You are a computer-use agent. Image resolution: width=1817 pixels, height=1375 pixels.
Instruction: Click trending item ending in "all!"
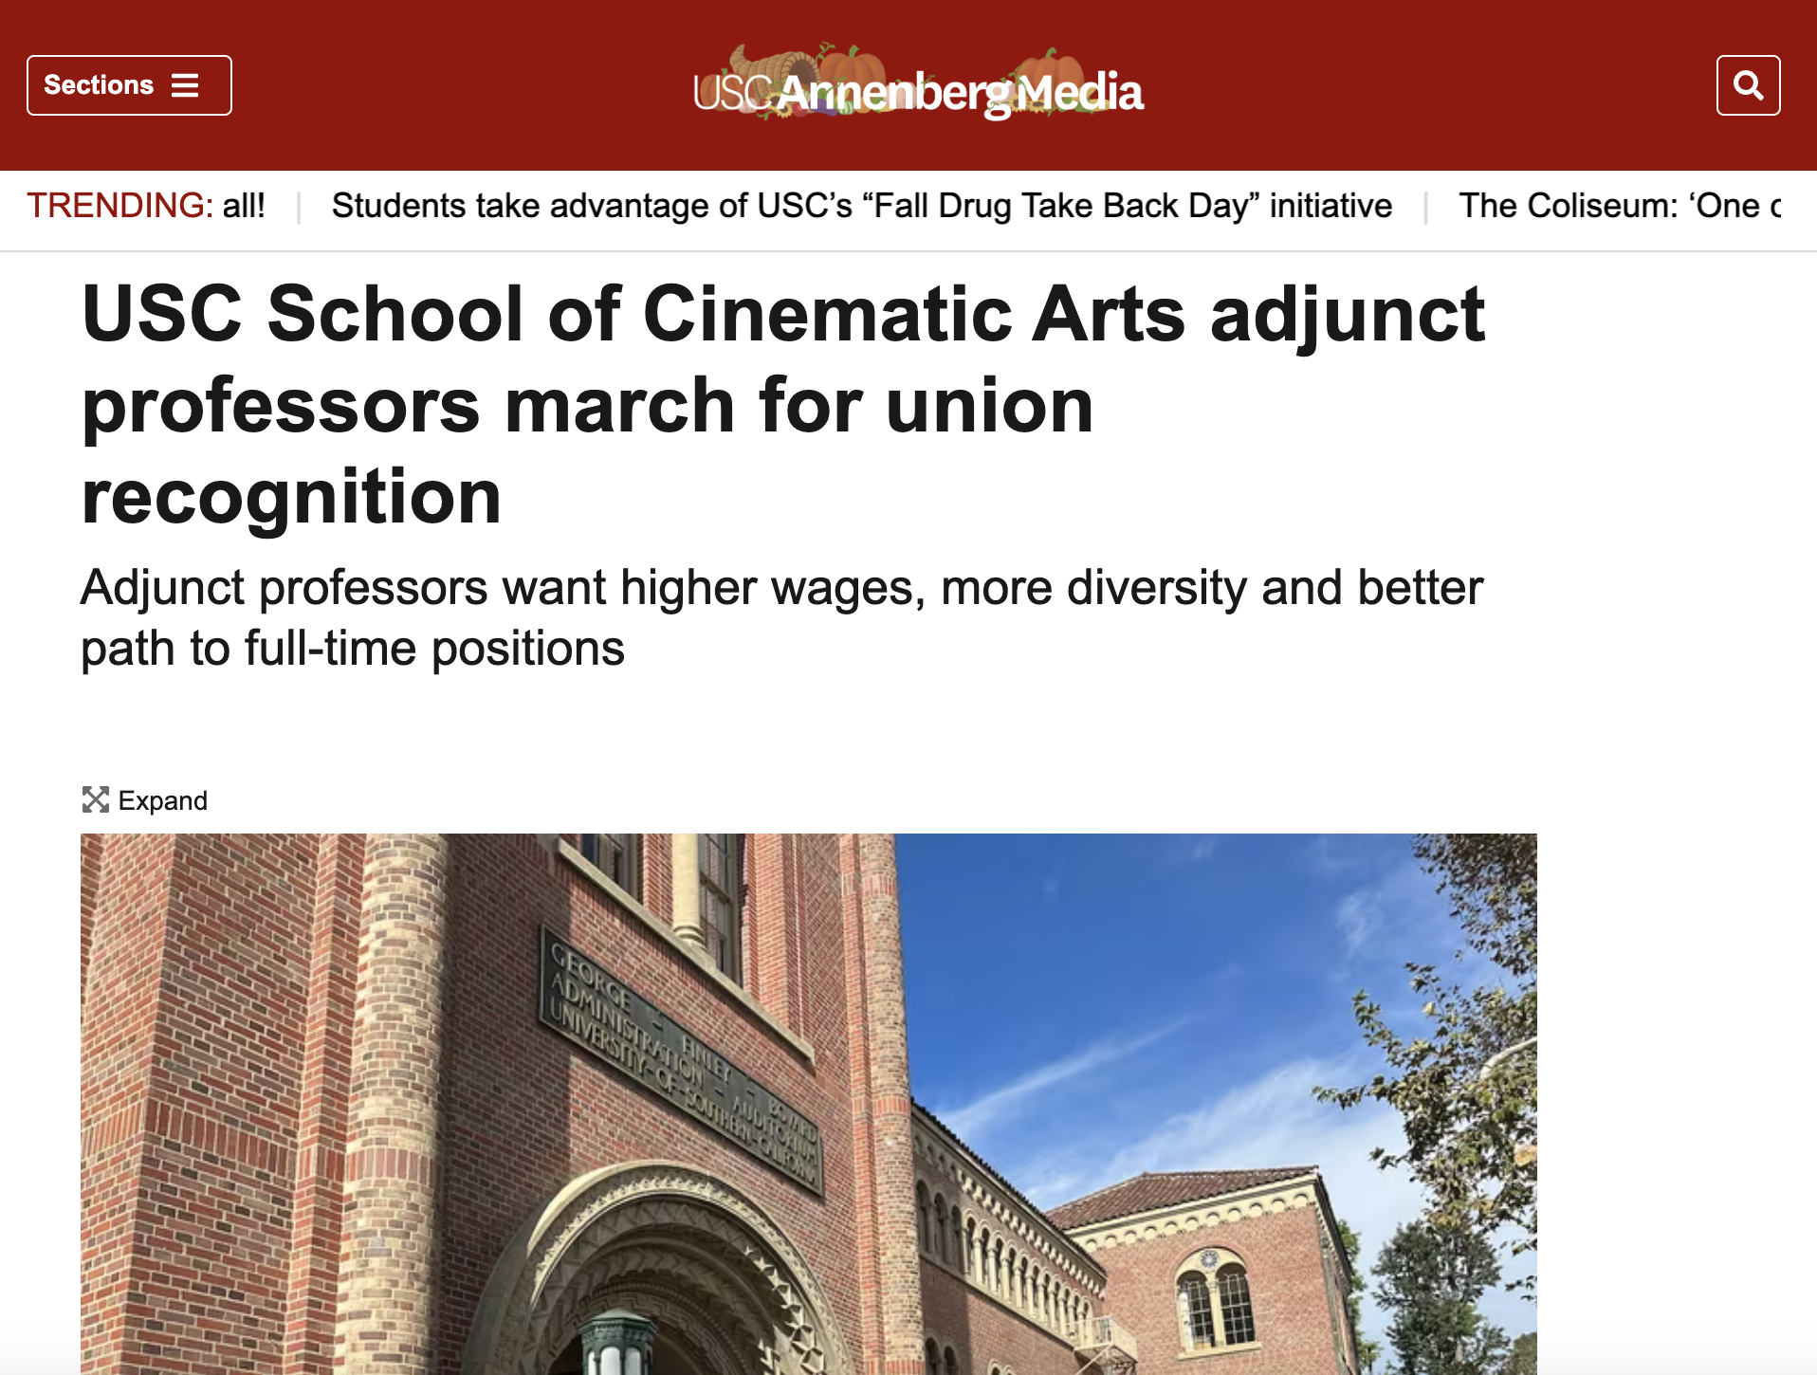click(244, 206)
